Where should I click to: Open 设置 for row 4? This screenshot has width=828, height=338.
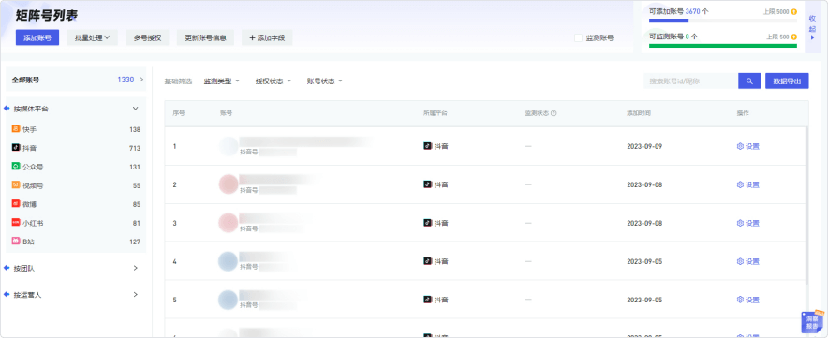[x=747, y=261]
